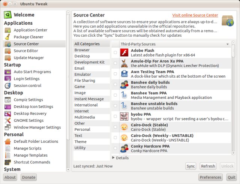Open Application Center via its icon
This screenshot has height=184, width=240.
(7, 30)
